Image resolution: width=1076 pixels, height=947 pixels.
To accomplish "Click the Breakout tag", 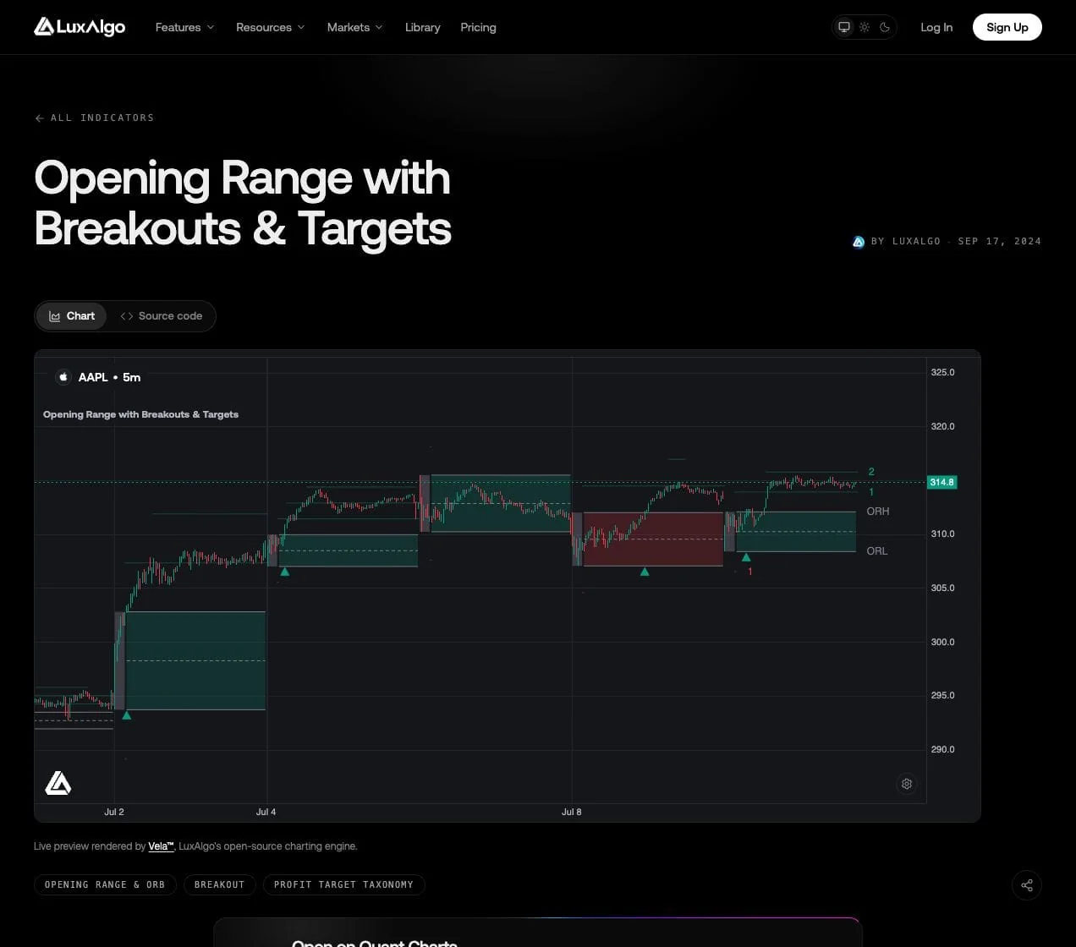I will pos(219,884).
